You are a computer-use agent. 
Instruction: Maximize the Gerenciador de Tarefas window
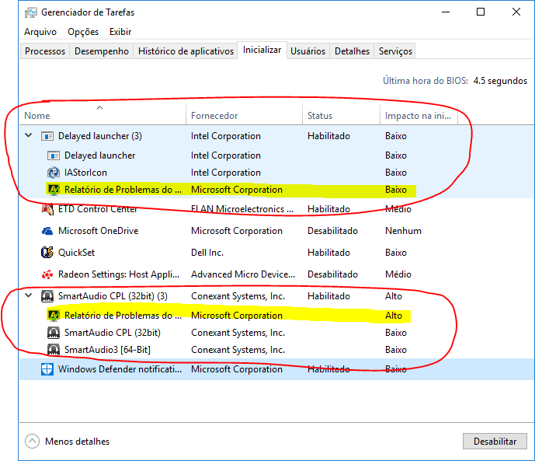481,12
